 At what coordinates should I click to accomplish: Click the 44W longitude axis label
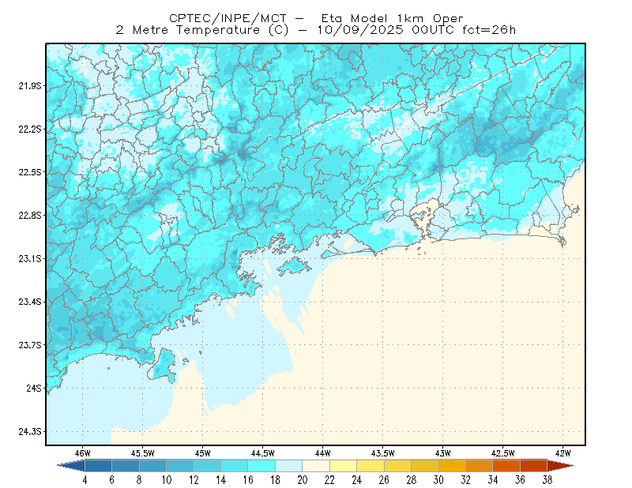(x=322, y=453)
